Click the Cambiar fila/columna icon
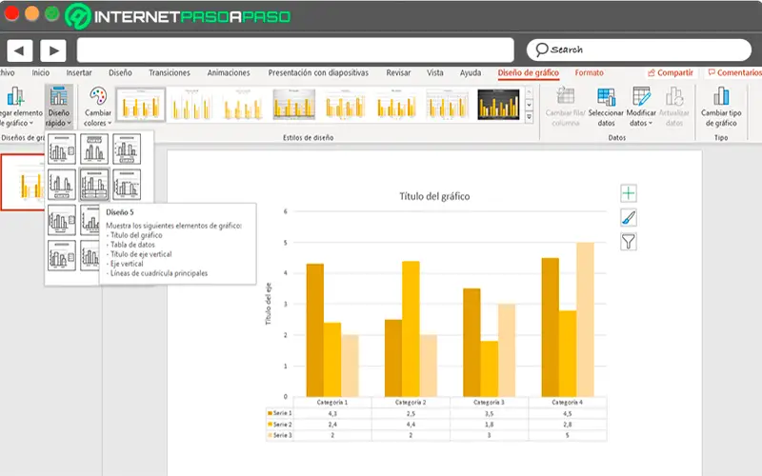 tap(565, 96)
